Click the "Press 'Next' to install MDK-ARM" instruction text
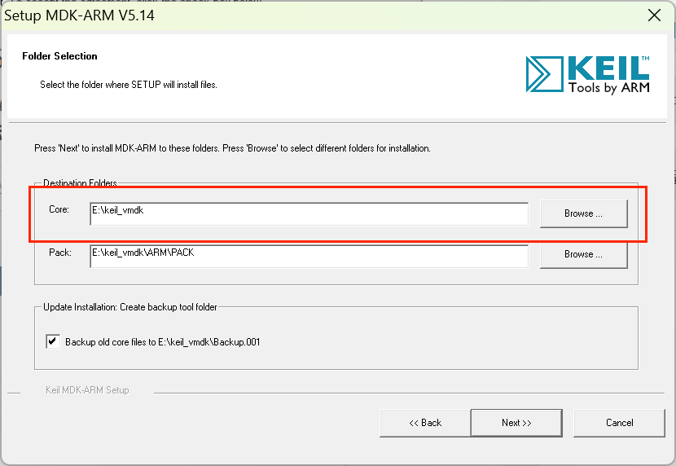This screenshot has width=676, height=466. [232, 148]
